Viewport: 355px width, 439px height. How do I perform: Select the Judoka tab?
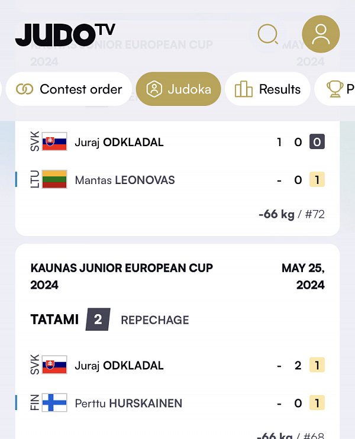(x=178, y=89)
